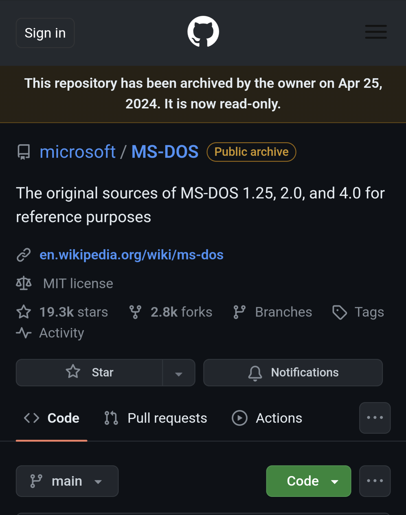Click the star icon beside 19.3k stars
Image resolution: width=406 pixels, height=515 pixels.
tap(24, 312)
